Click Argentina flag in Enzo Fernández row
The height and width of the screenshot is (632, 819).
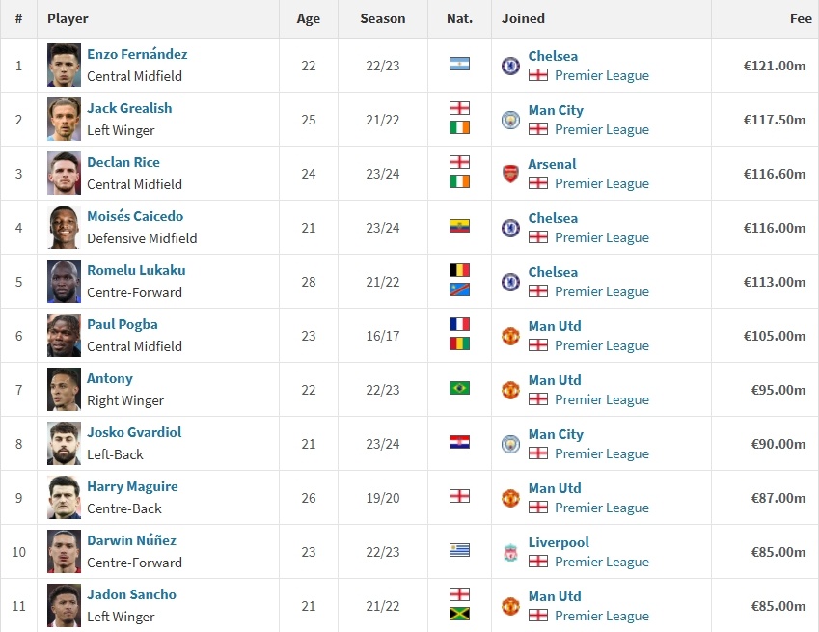pos(459,65)
